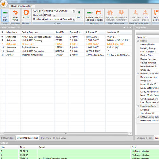Open Downgrade Firmware dropdown button
This screenshot has width=159, height=159.
pos(121,15)
